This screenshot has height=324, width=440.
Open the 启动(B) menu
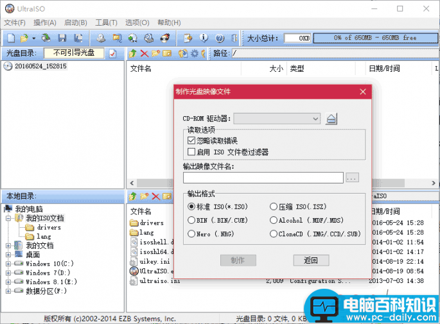76,22
